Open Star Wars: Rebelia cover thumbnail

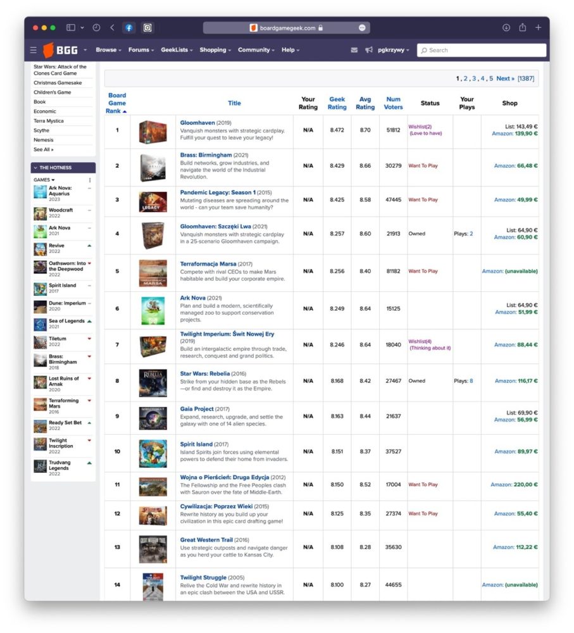click(x=153, y=383)
